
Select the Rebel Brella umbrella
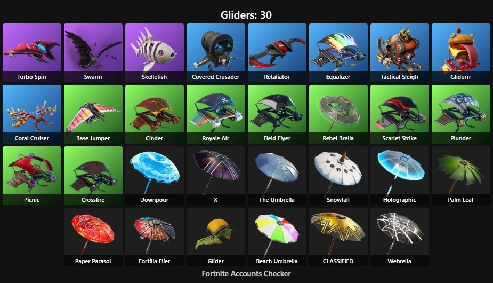tap(338, 114)
